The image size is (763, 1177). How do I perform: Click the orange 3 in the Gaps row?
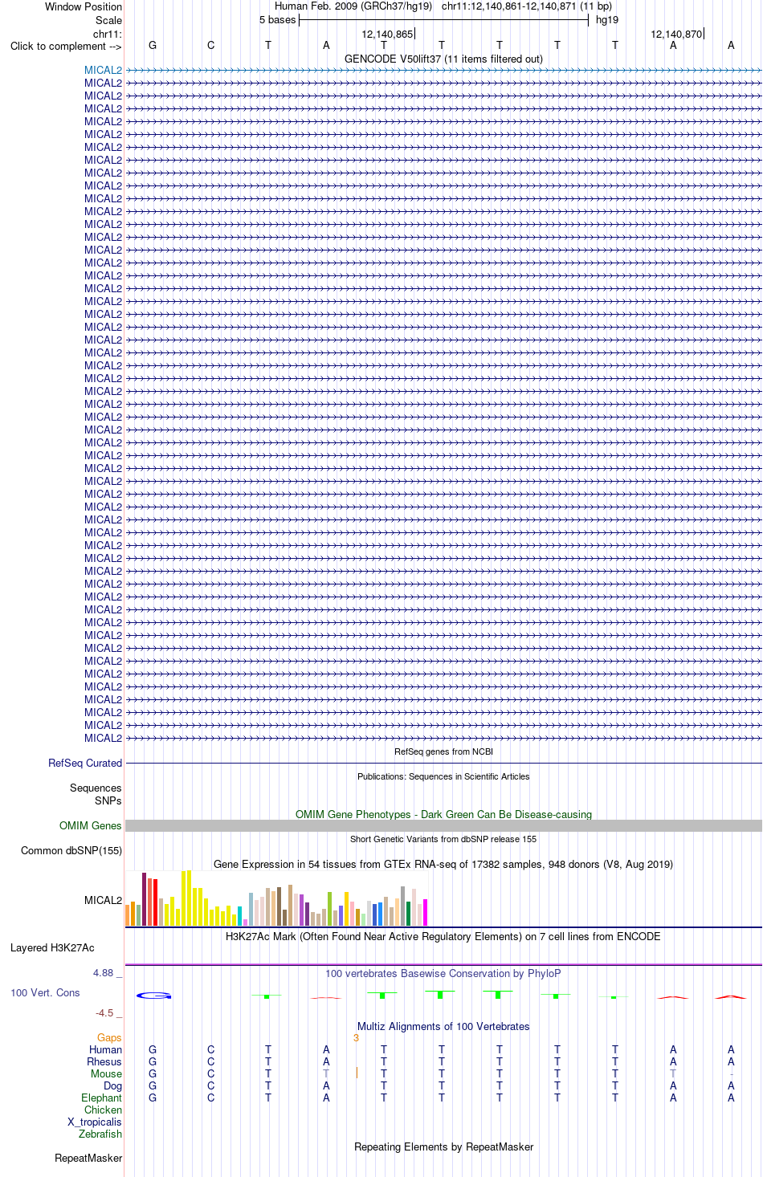click(x=356, y=1037)
